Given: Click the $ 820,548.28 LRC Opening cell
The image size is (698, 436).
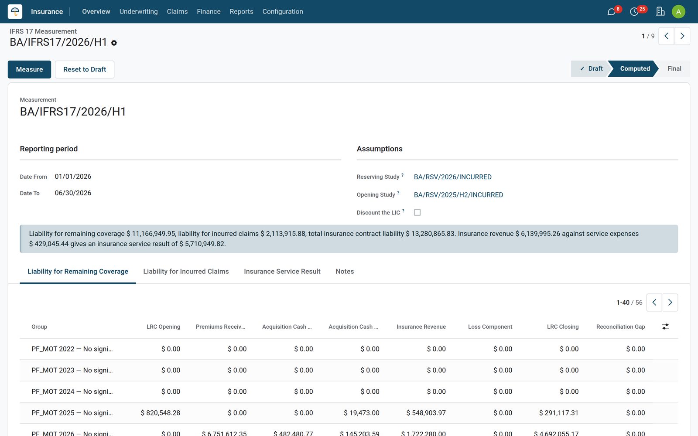Looking at the screenshot, I should click(x=160, y=413).
